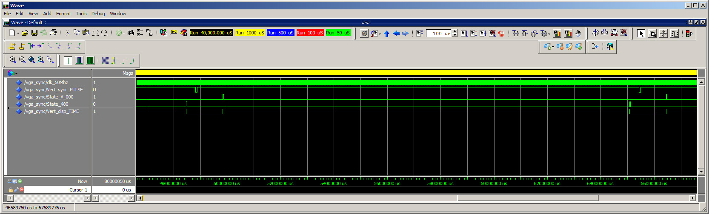The image size is (709, 214).
Task: Click Find Previous Transition icon
Action: tap(31, 46)
